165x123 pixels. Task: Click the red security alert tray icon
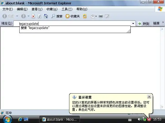pos(149,119)
